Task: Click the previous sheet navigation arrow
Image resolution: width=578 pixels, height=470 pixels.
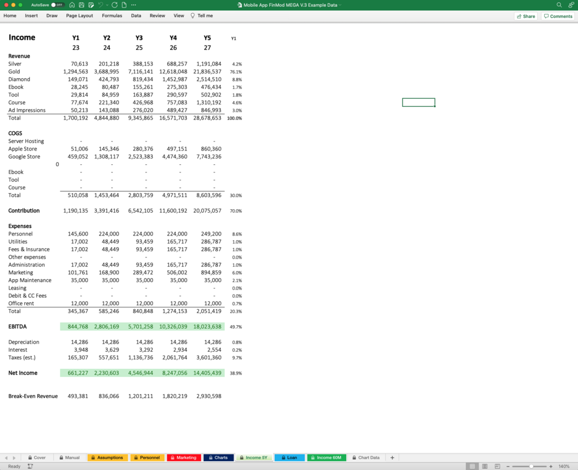Action: click(x=6, y=458)
